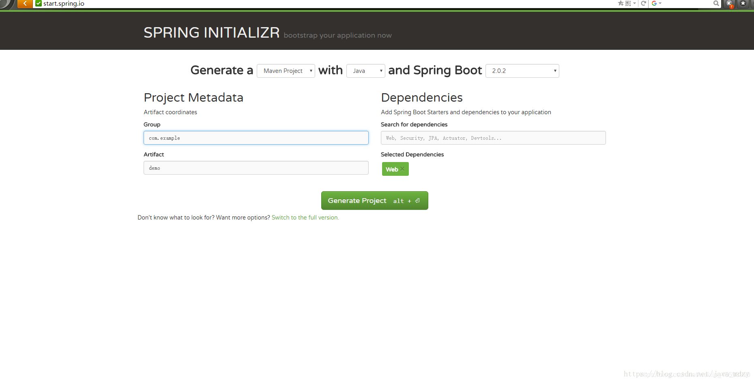Click the QR code icon in address bar
The width and height of the screenshot is (754, 382).
tap(628, 3)
